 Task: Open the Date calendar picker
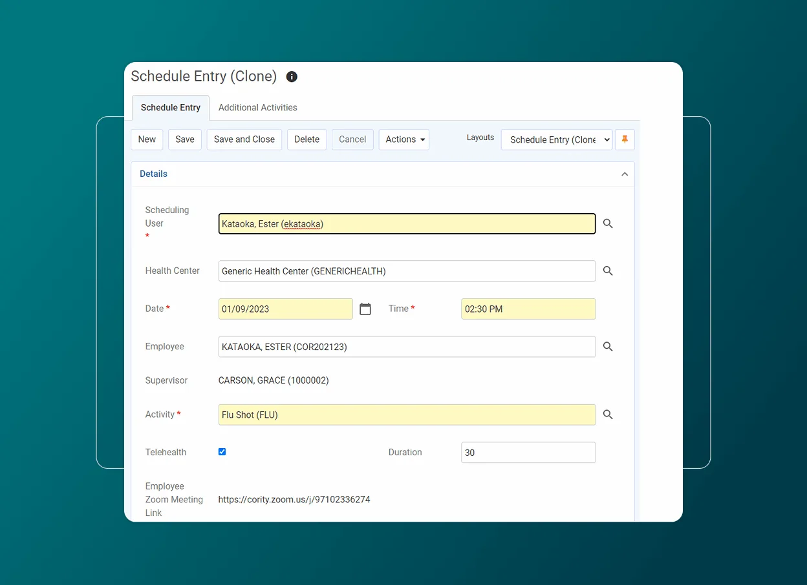pyautogui.click(x=365, y=309)
